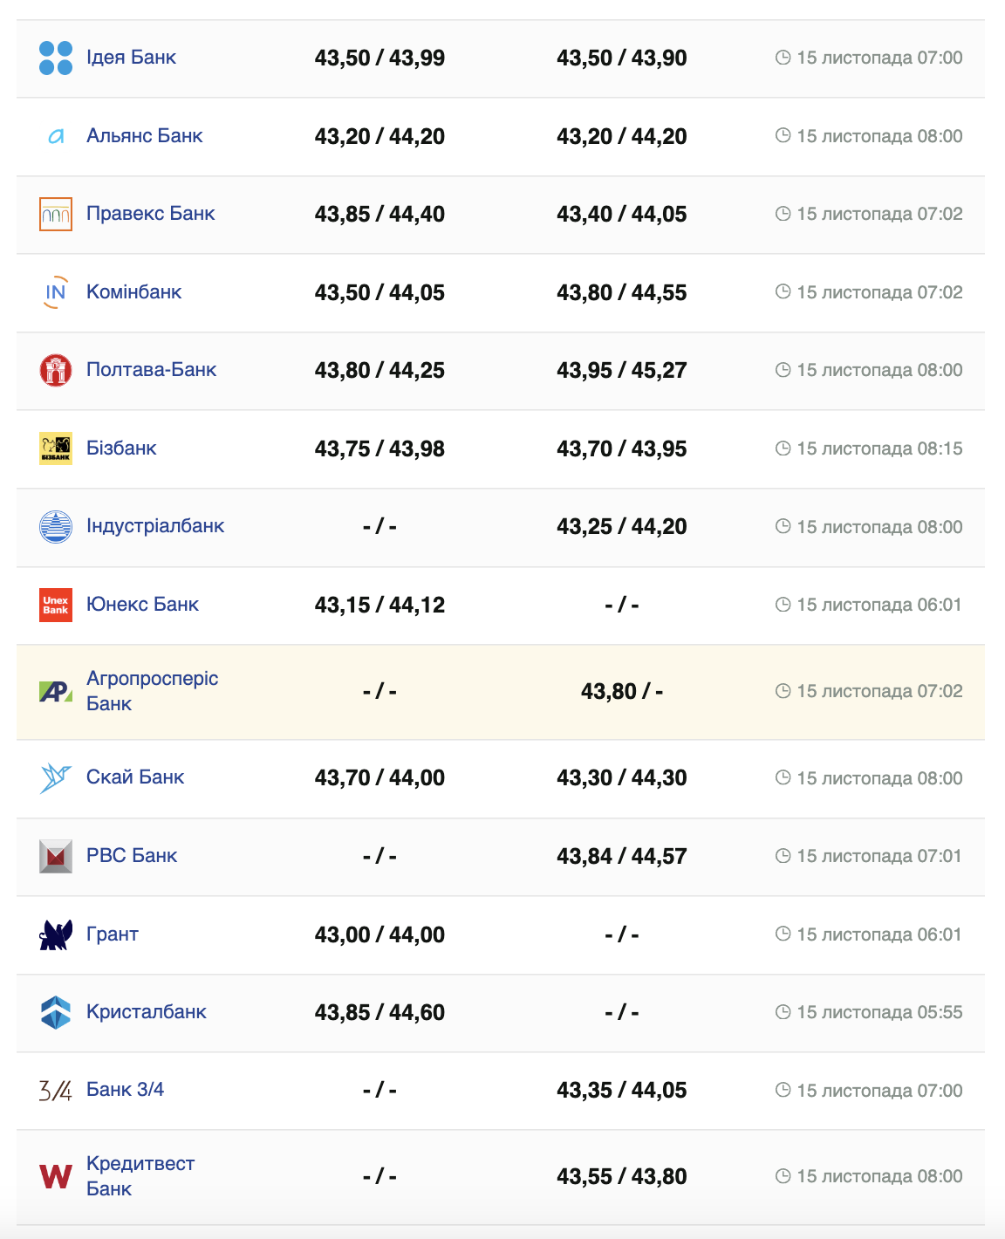Click Кристалбанк rate 43,85 / 44,60
Screen dimensions: 1005x1239
pyautogui.click(x=379, y=1013)
